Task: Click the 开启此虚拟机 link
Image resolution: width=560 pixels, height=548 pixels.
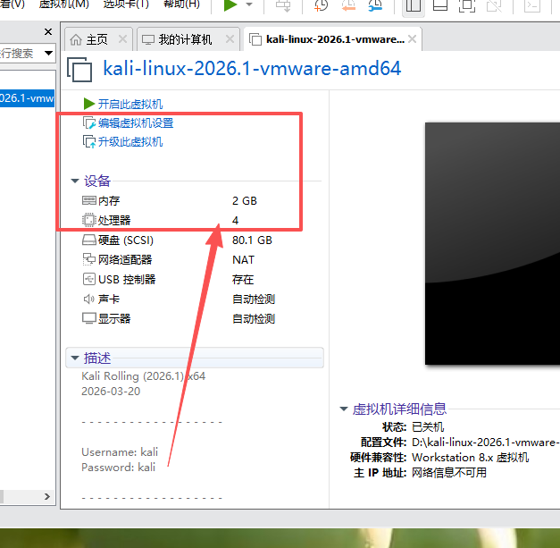Action: point(130,105)
